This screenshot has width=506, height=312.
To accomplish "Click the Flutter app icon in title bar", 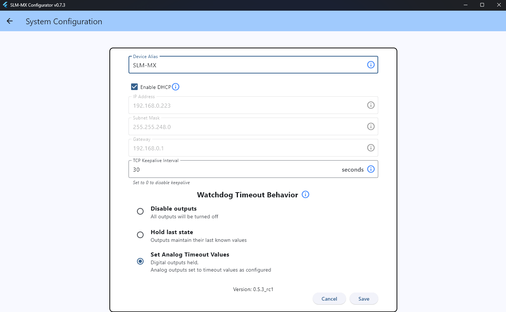I will coord(5,5).
